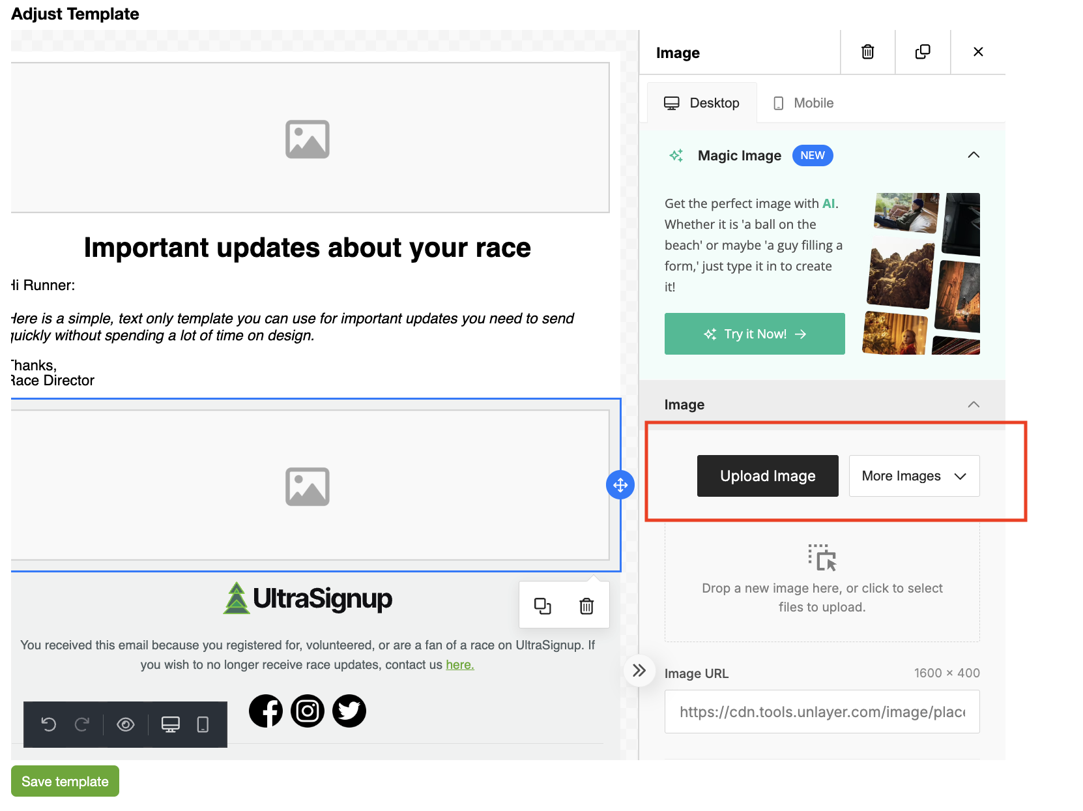The width and height of the screenshot is (1083, 811).
Task: Collapse side panel with double-arrow icon
Action: [x=639, y=670]
